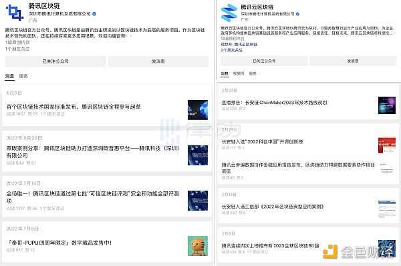This screenshot has width=401, height=266.
Task: Open thumbnail of 首个区块链技术国家标准 article
Action: [x=198, y=110]
